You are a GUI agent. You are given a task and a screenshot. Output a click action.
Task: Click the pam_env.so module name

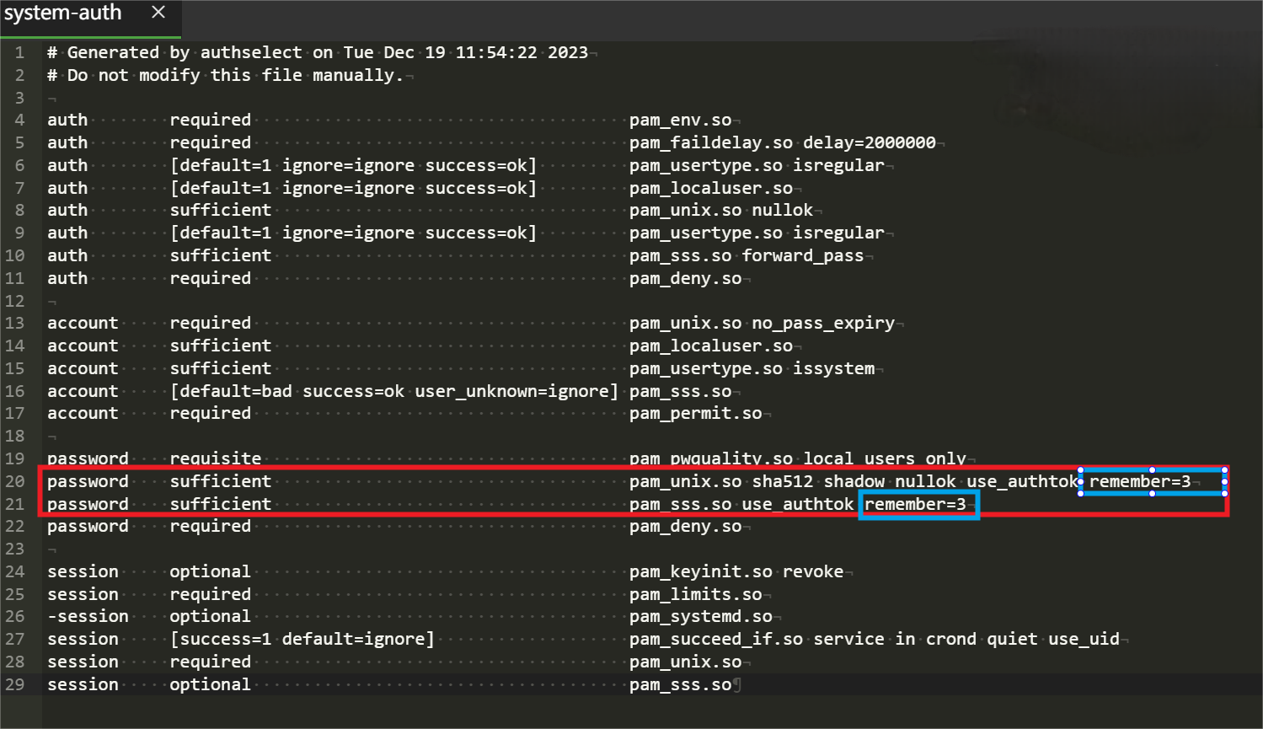coord(680,121)
